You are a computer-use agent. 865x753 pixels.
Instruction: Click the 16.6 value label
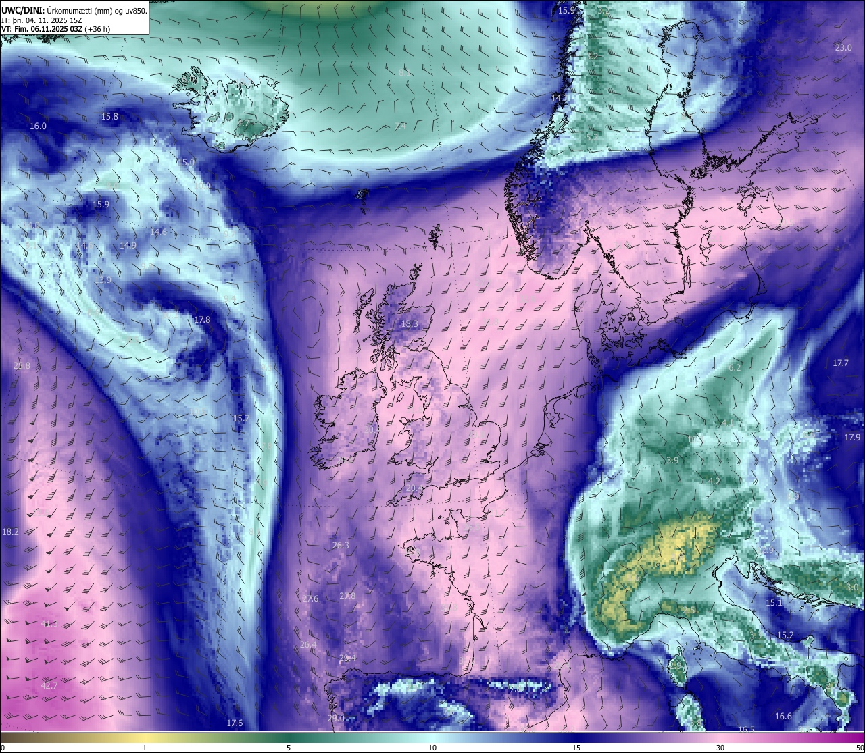[783, 717]
